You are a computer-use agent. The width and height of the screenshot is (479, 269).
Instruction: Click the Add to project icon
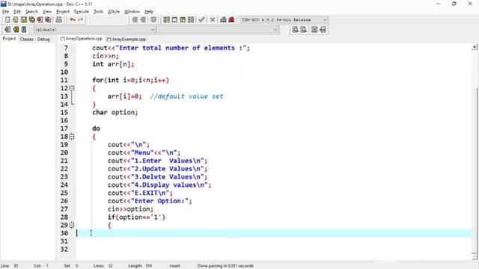pyautogui.click(x=135, y=20)
